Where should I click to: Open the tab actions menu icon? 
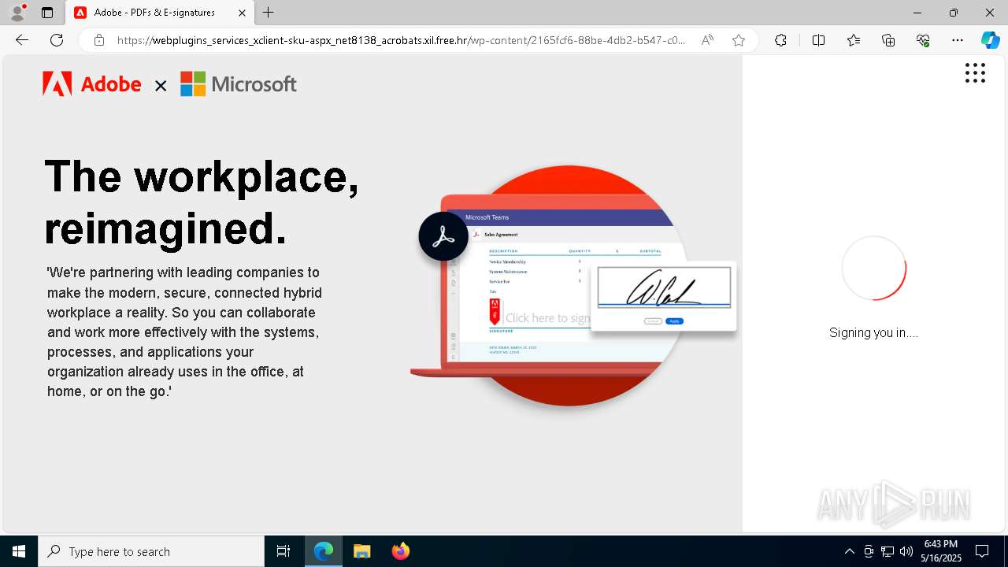pos(47,13)
